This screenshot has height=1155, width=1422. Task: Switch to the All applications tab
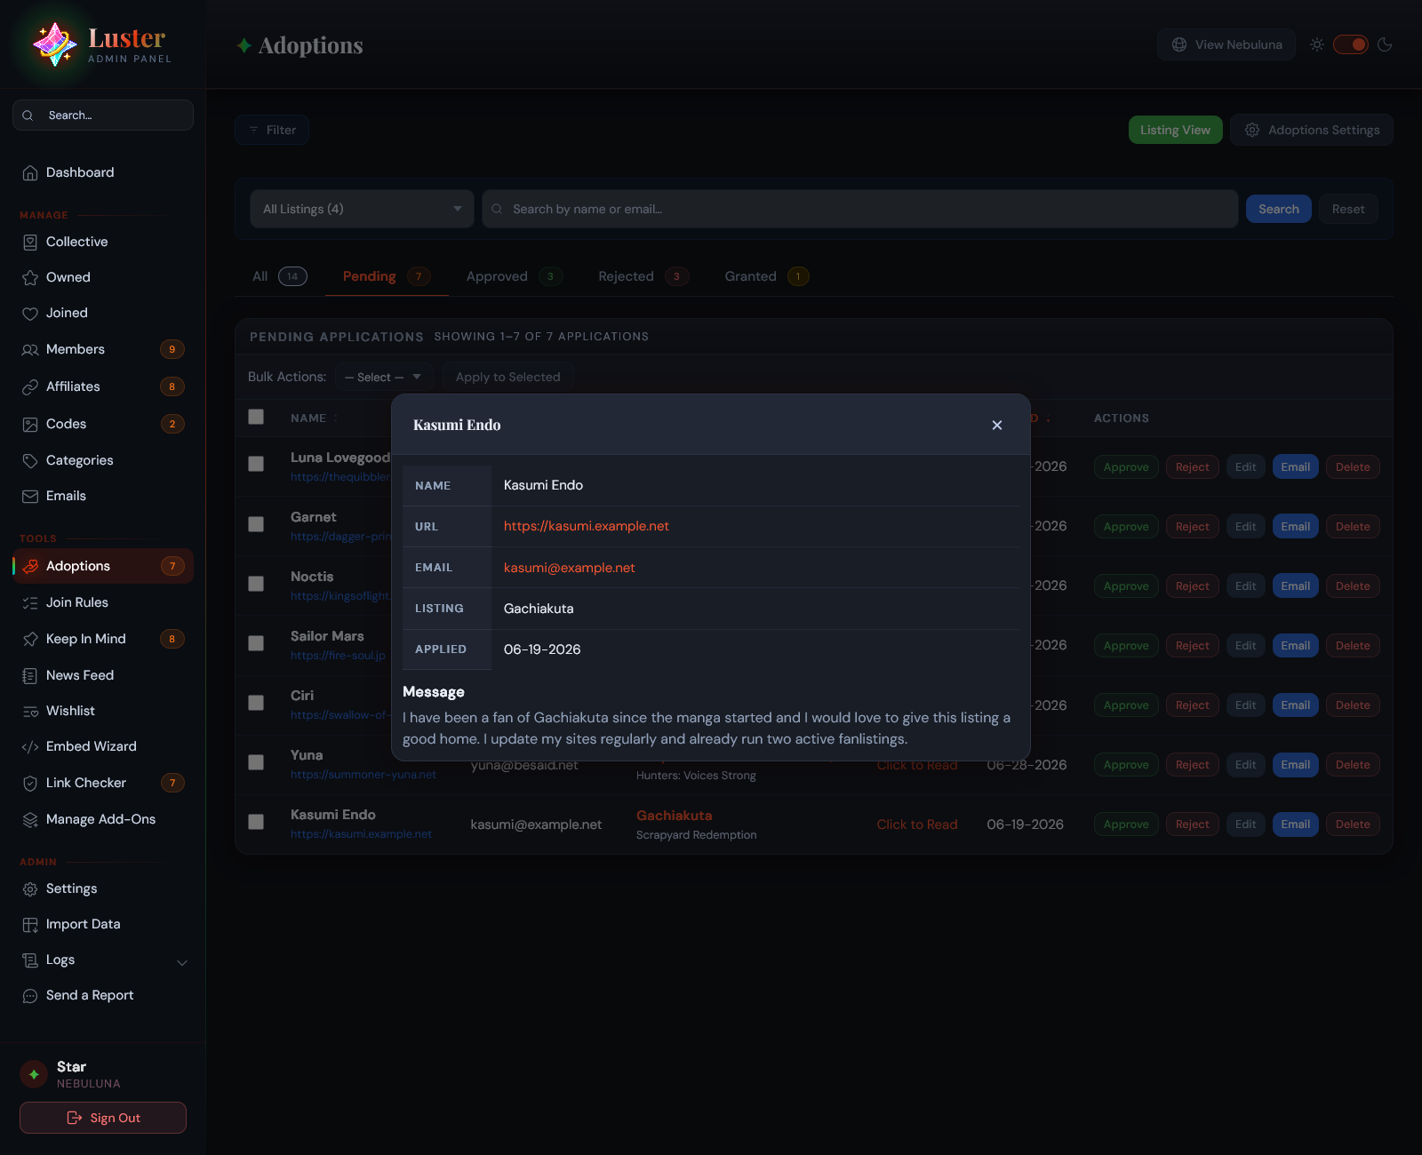pyautogui.click(x=279, y=276)
